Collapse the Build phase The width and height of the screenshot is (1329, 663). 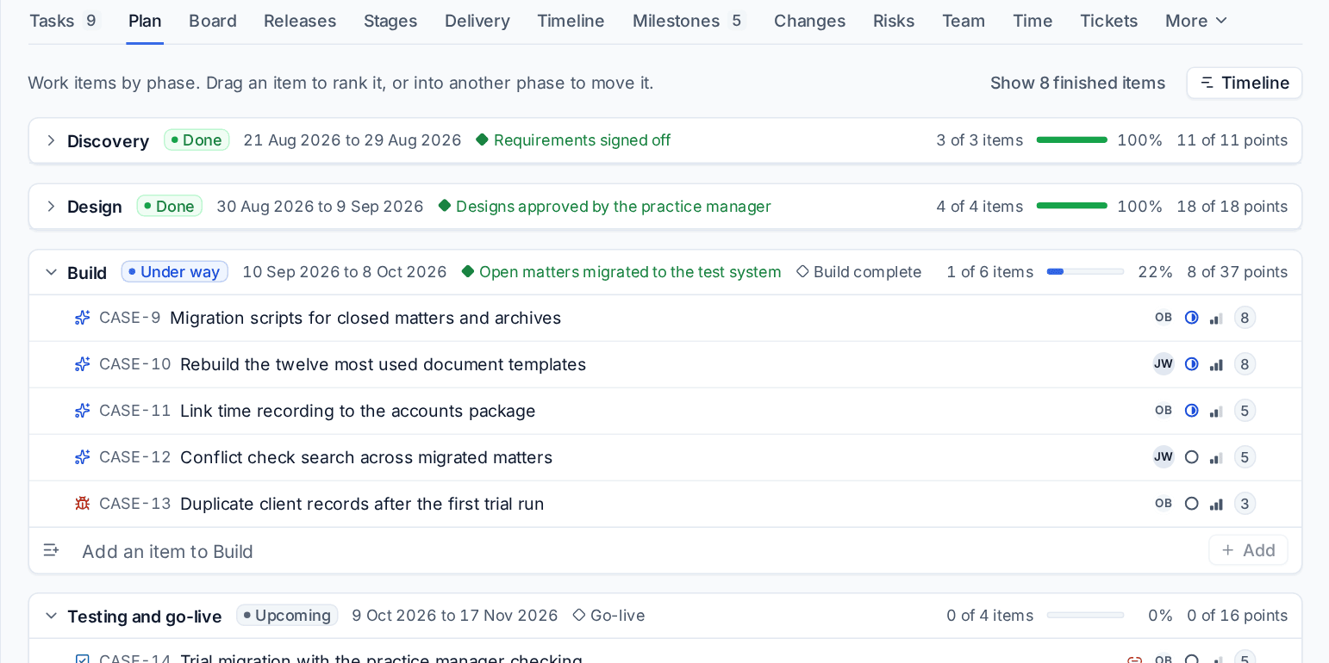click(x=51, y=273)
